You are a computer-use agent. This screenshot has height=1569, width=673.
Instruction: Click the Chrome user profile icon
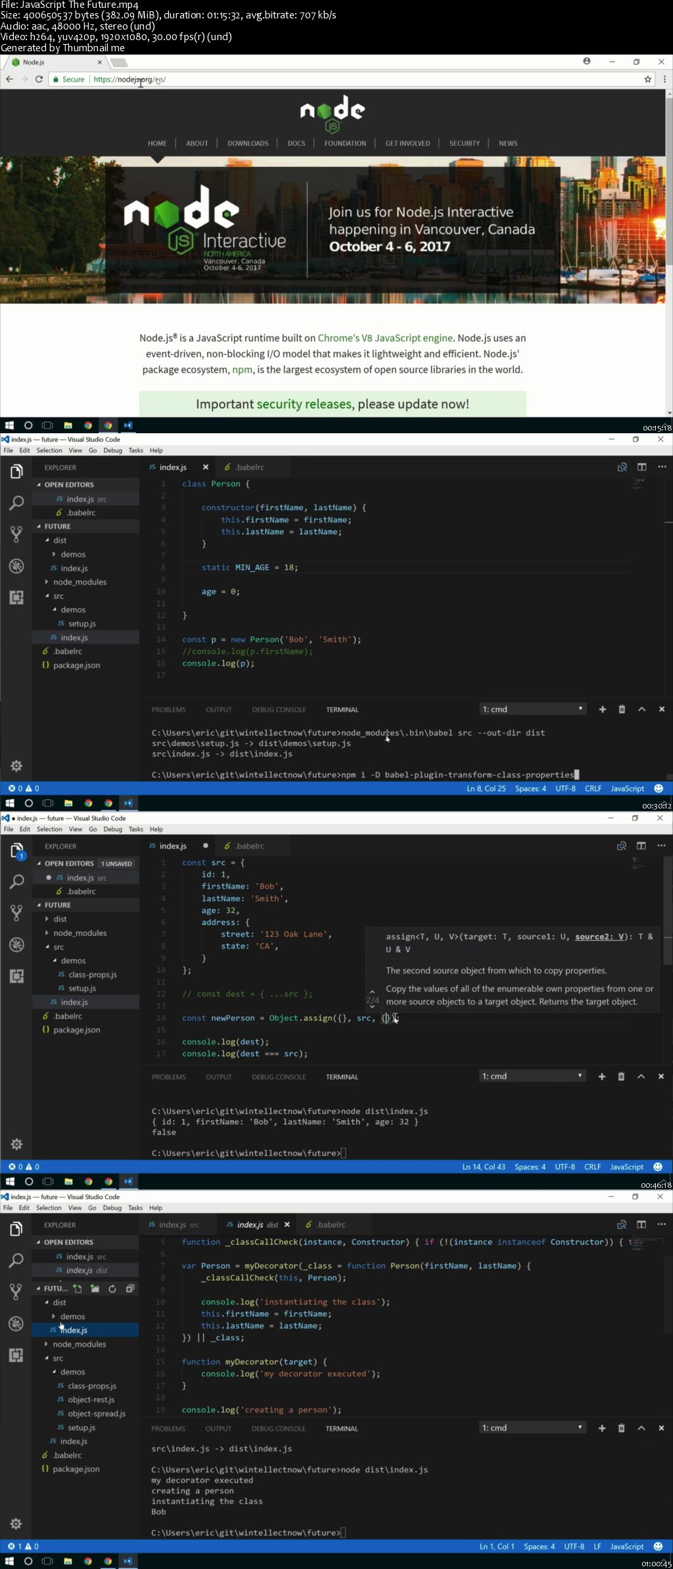pos(586,61)
